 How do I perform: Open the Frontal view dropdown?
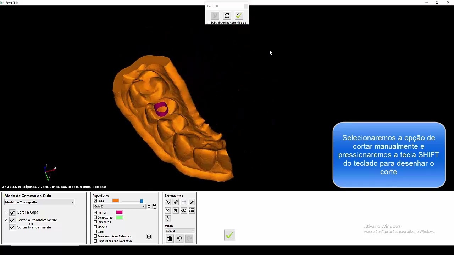(x=180, y=231)
